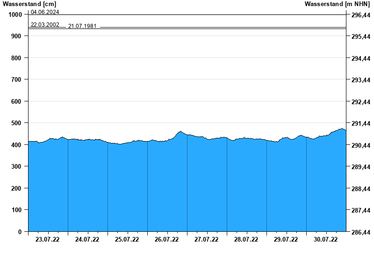Image resolution: width=374 pixels, height=257 pixels.
Task: Select the 25.07.22 date label
Action: (x=127, y=240)
